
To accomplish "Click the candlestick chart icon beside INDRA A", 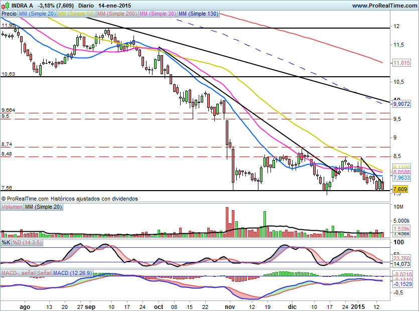I will (x=6, y=6).
